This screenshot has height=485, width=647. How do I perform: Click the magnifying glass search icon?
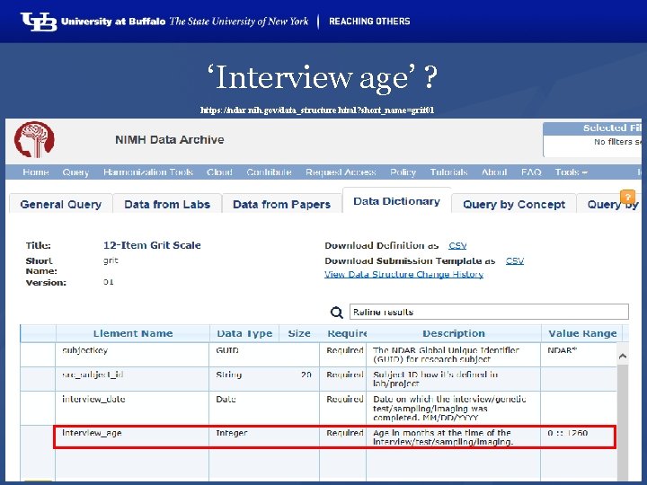[337, 313]
